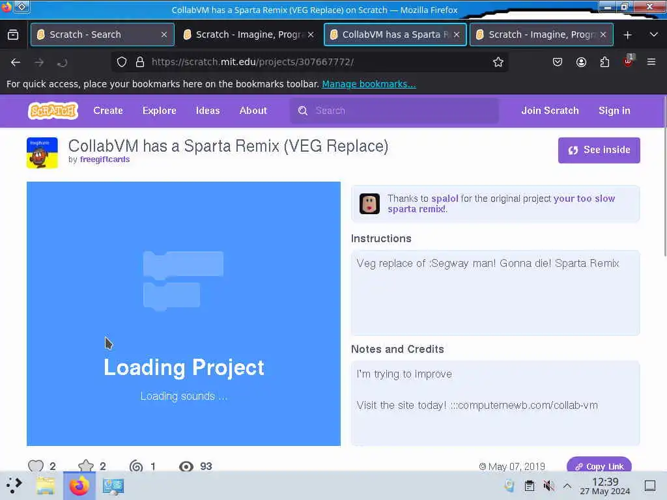667x500 pixels.
Task: Open the file manager in taskbar
Action: [46, 486]
